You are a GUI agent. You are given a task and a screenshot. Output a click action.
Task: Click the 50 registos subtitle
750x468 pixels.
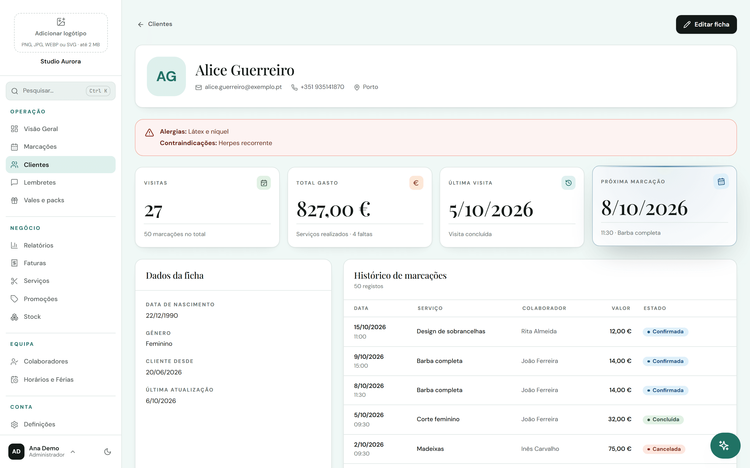coord(368,286)
